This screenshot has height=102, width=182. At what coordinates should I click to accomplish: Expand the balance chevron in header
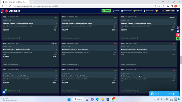click(x=177, y=11)
